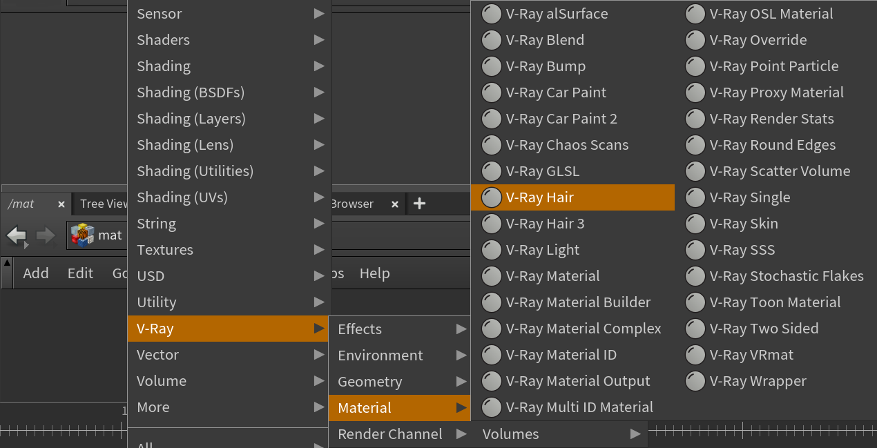Choose V-Ray Single from the list
Viewport: 877px width, 448px height.
(776, 197)
